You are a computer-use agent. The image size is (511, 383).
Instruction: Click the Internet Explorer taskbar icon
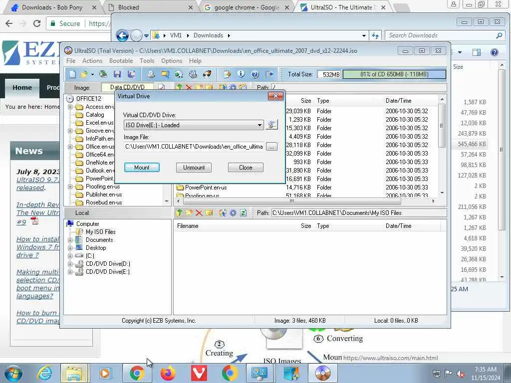(x=44, y=373)
